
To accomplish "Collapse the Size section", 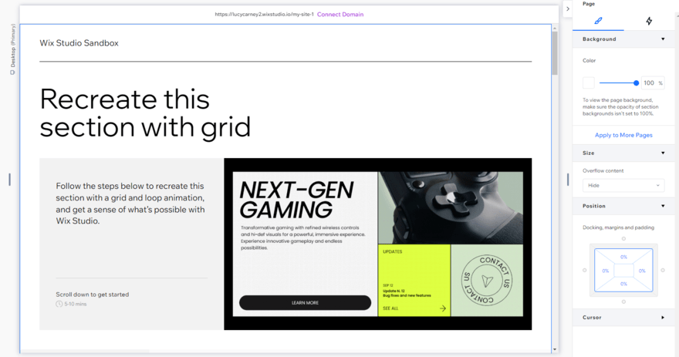I will coord(663,153).
